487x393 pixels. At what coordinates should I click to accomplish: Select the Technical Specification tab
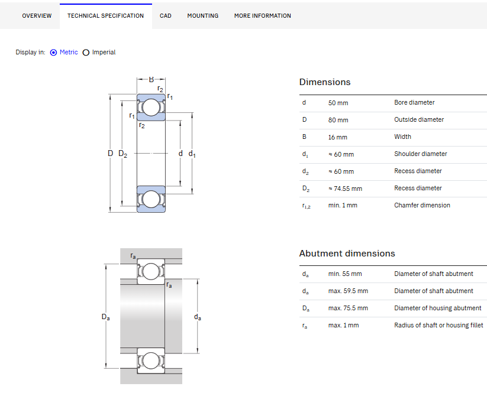[105, 16]
